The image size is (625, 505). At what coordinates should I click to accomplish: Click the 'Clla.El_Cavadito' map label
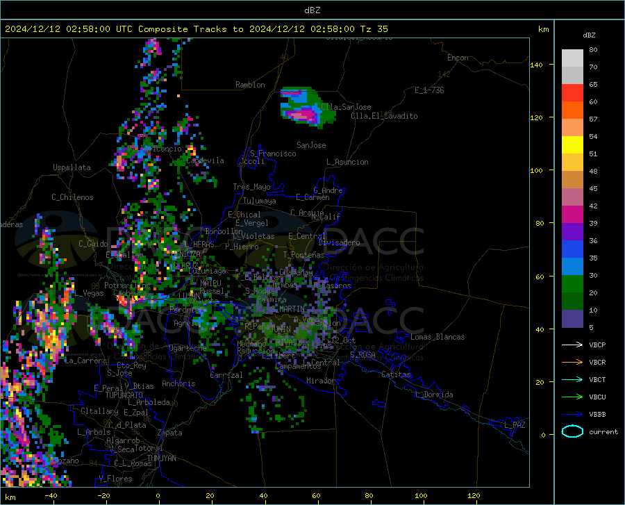click(x=384, y=116)
